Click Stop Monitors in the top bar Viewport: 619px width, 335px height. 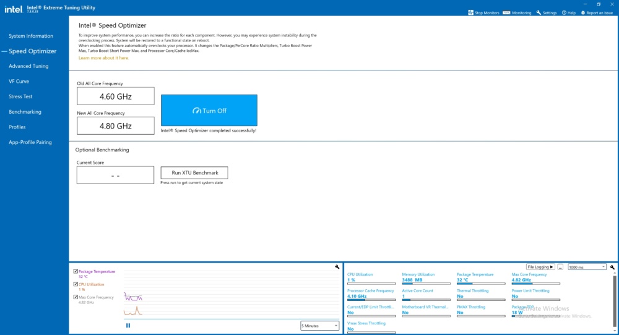[x=483, y=12]
